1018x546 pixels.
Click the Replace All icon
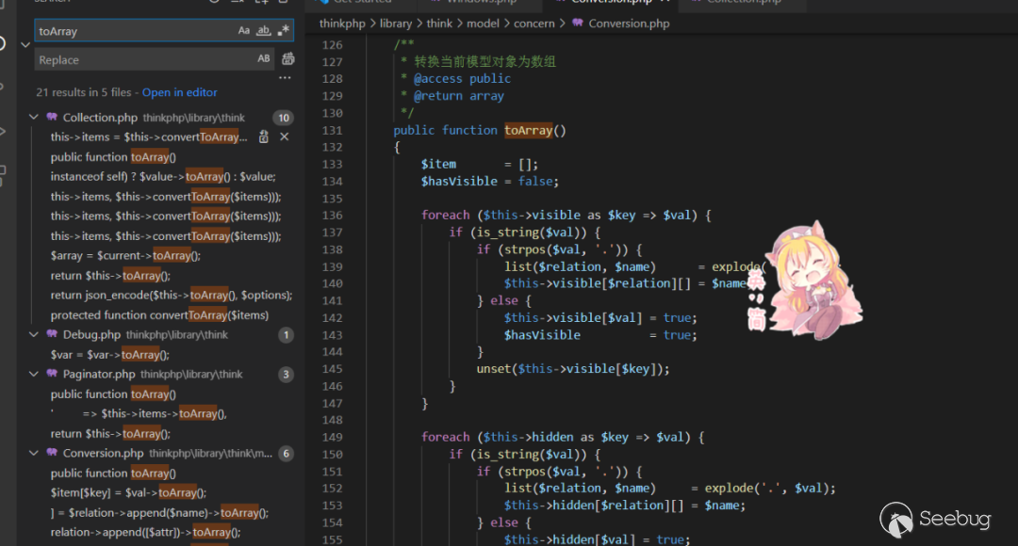click(x=287, y=59)
